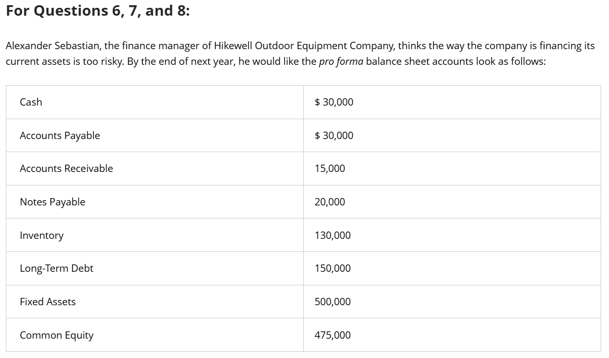This screenshot has width=609, height=358.
Task: Select the Notes Payable label
Action: [x=52, y=202]
